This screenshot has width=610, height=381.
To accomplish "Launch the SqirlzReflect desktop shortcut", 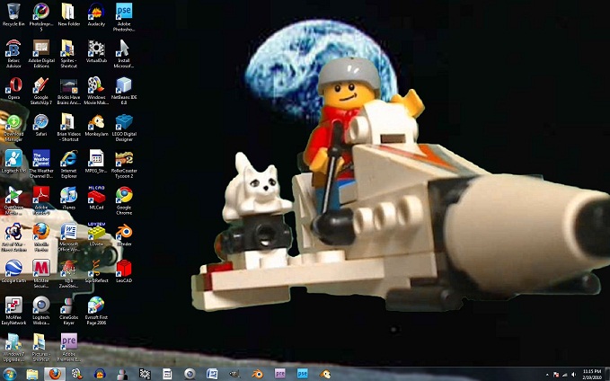I will 96,271.
